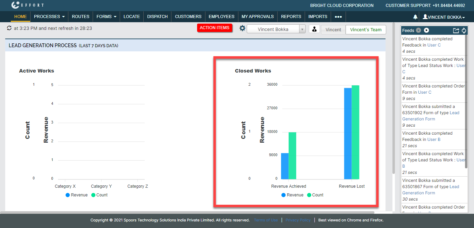Screen dimensions: 474x228
Task: Open the three-dots more menu
Action: tap(338, 17)
